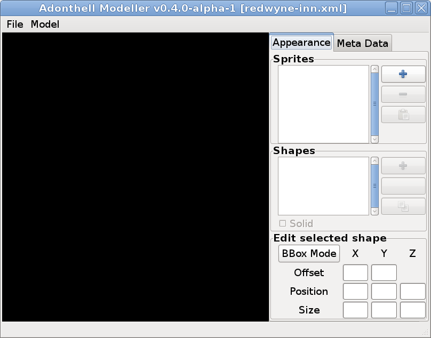Click the Sprites list scrollbar thumb

[x=374, y=104]
